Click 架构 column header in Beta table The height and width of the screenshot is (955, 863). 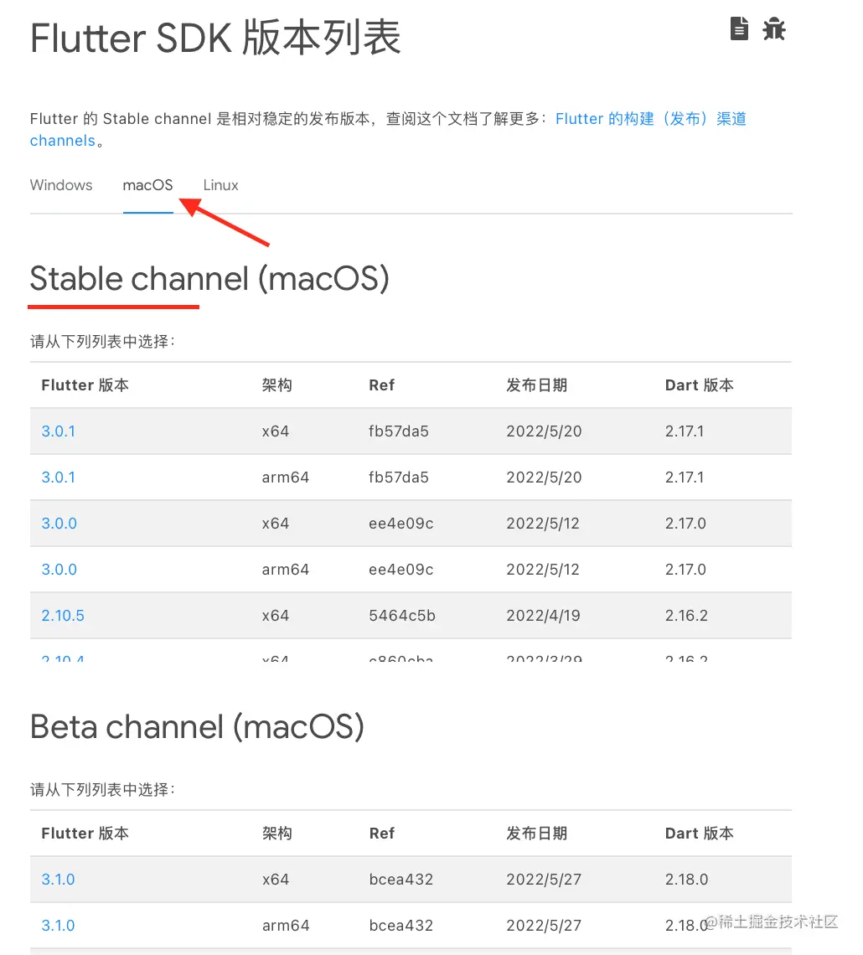pos(276,834)
